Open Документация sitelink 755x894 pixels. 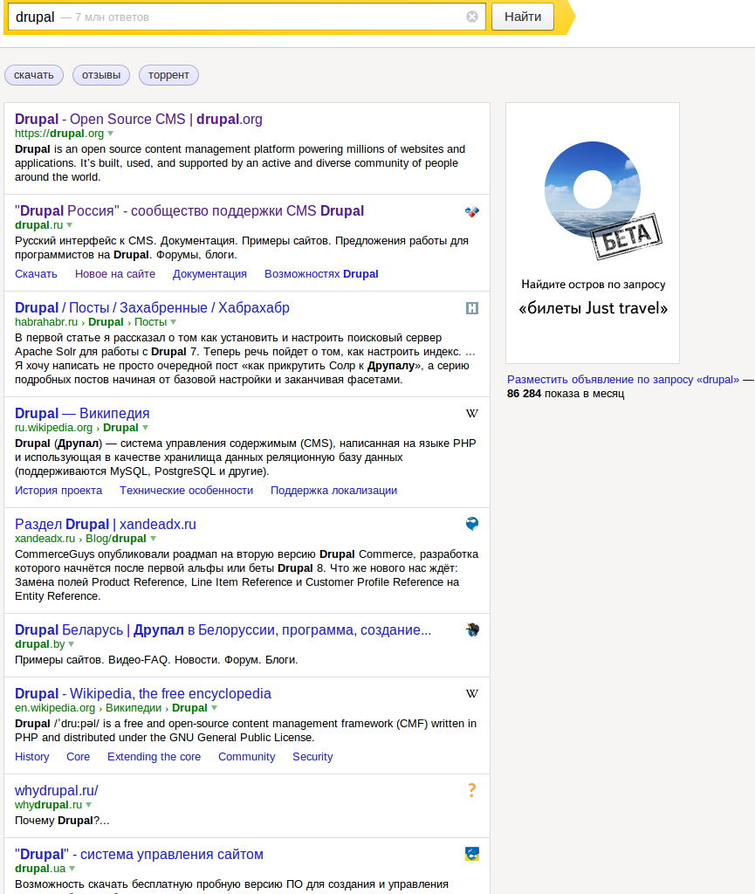click(x=209, y=274)
